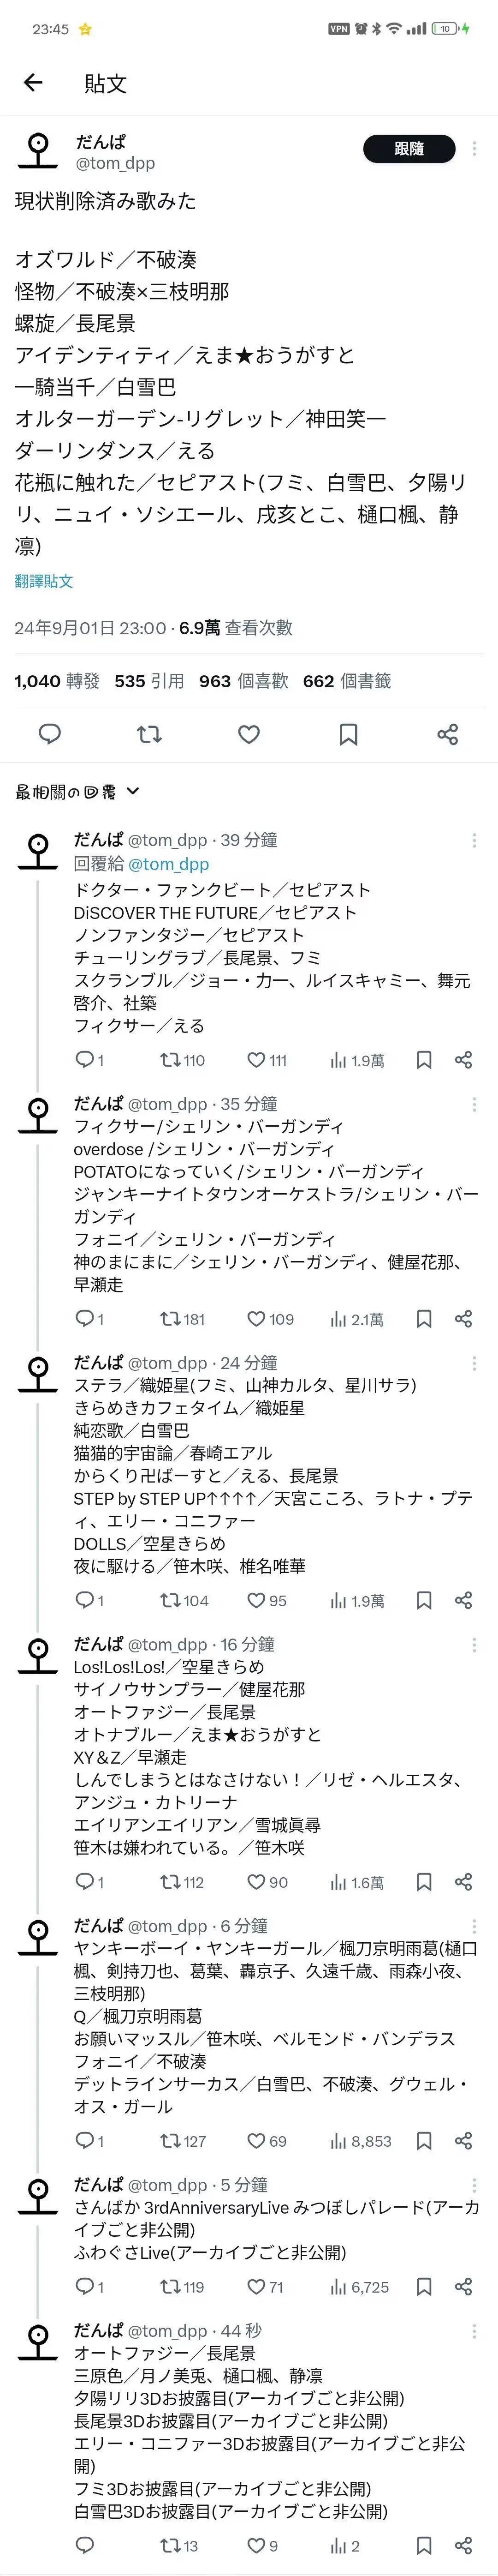The image size is (498, 2576).
Task: Bookmark the main post
Action: click(x=348, y=735)
